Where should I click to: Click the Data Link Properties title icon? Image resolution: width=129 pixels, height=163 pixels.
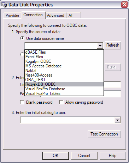pos(4,5)
